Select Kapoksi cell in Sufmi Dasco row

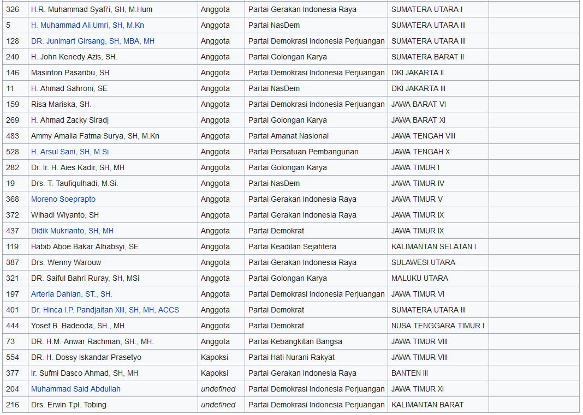tap(221, 373)
